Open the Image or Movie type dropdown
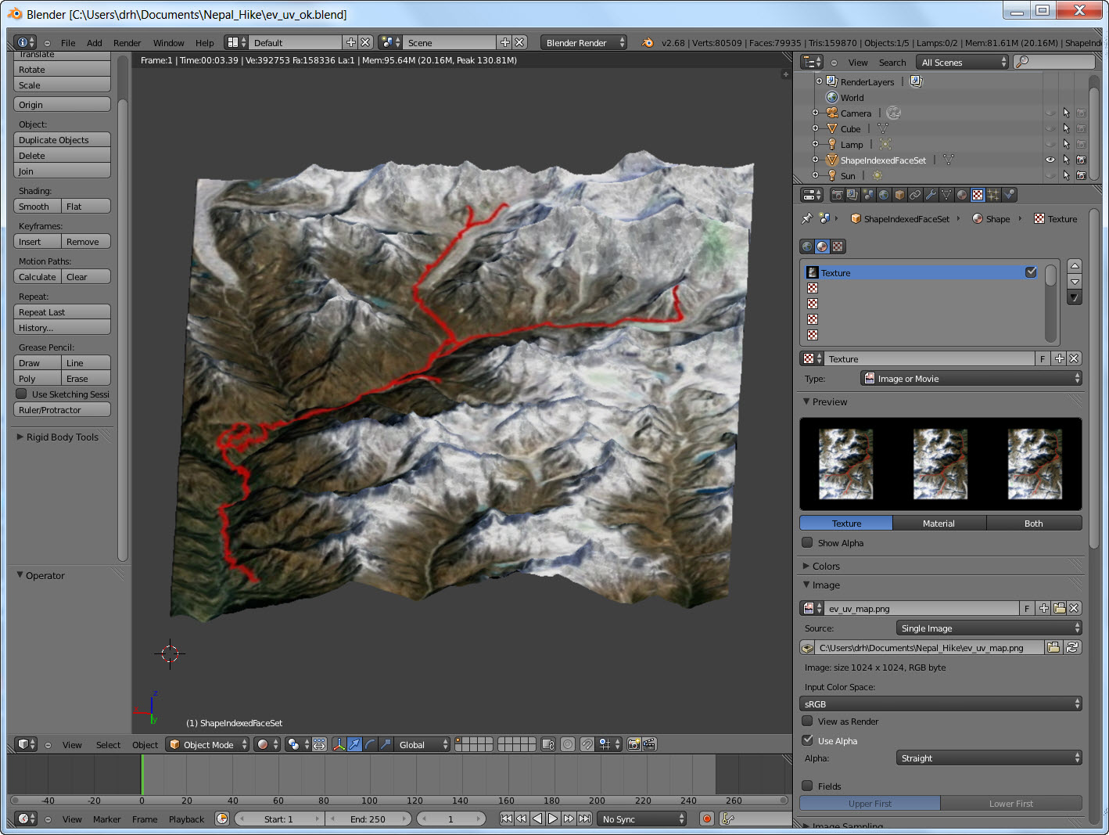The height and width of the screenshot is (835, 1109). coord(971,378)
